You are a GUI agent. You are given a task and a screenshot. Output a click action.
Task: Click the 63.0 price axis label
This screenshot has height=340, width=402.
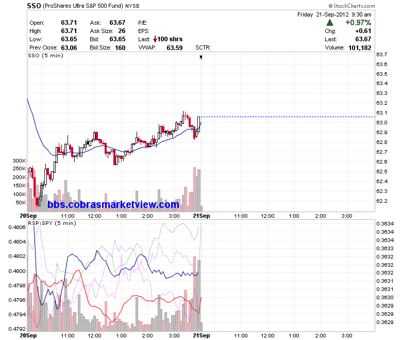pos(382,123)
